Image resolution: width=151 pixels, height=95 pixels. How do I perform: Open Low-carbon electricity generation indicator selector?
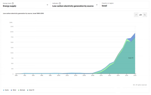[73, 6]
